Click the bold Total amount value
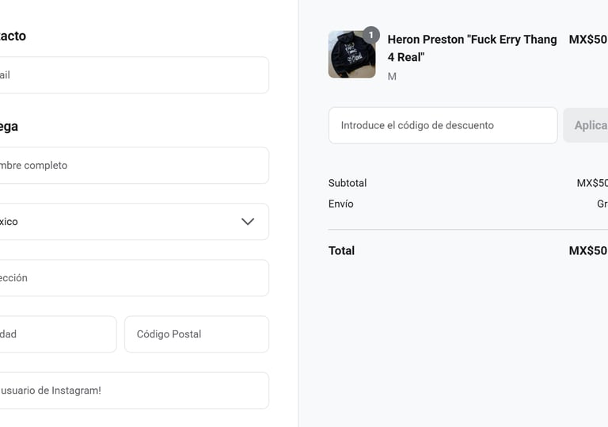Viewport: 608px width, 427px height. (x=587, y=251)
